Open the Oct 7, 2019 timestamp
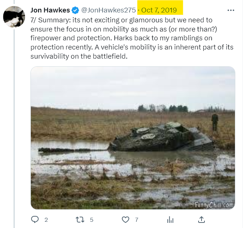243x228 pixels. (x=159, y=10)
